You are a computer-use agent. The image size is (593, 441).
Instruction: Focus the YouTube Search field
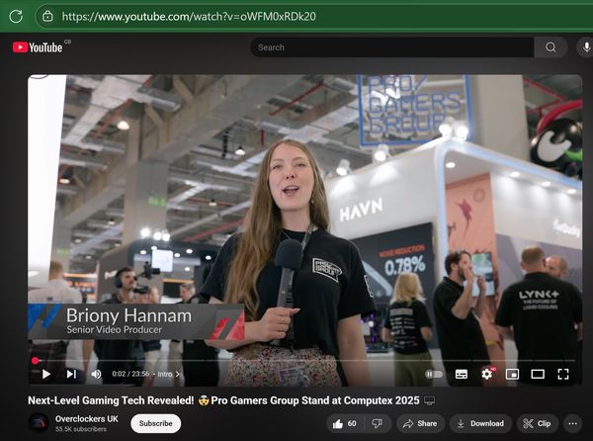click(391, 47)
